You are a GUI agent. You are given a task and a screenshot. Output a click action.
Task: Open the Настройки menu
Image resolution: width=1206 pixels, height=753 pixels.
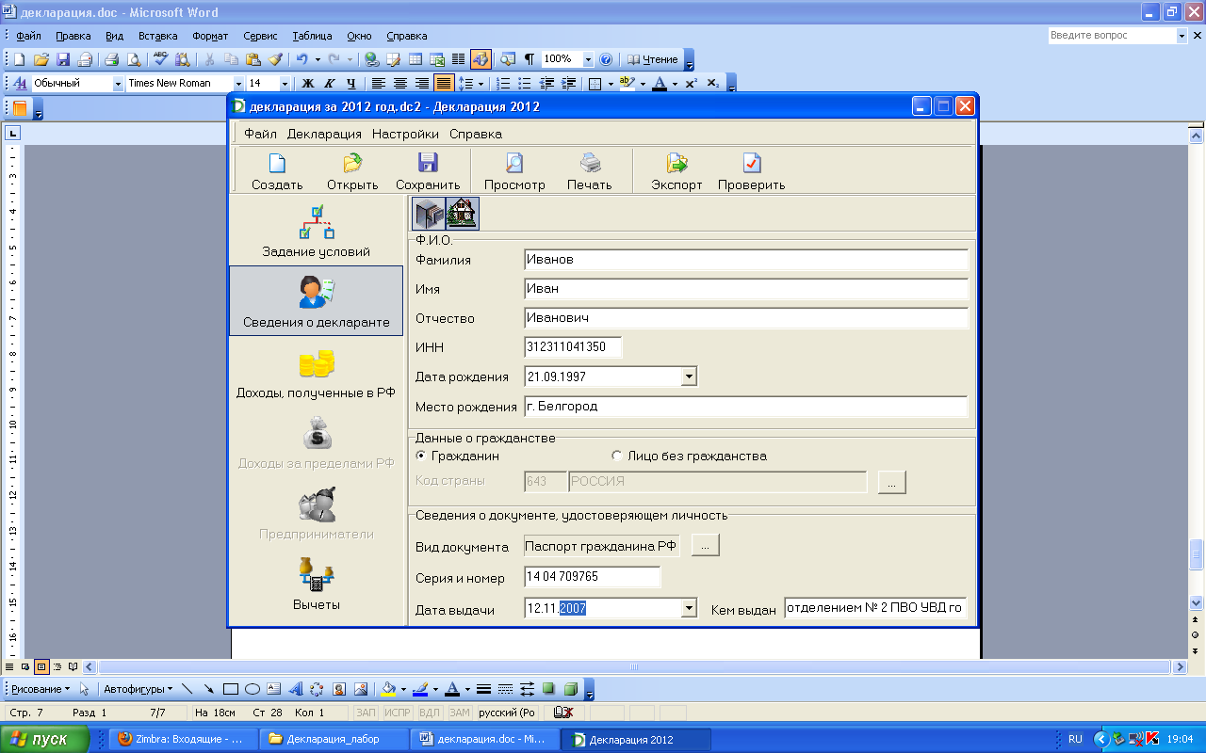[405, 134]
